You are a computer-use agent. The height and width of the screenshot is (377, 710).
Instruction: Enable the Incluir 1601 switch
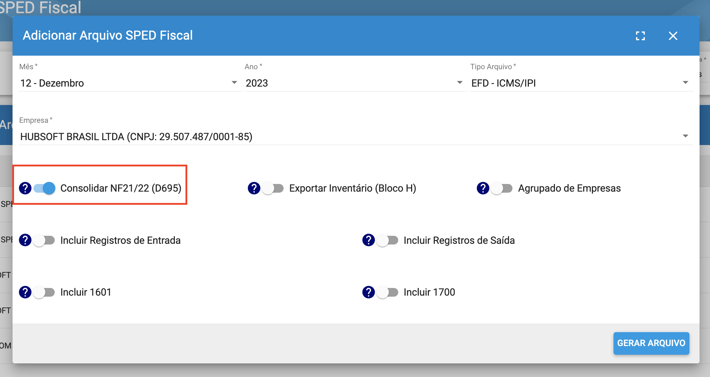44,292
